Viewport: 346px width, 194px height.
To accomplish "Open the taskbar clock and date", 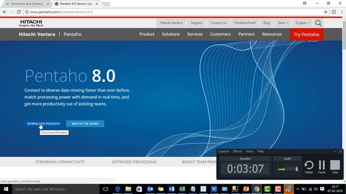I will (335, 189).
